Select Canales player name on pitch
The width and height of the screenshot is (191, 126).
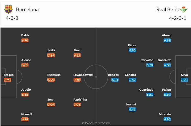pyautogui.click(x=130, y=75)
